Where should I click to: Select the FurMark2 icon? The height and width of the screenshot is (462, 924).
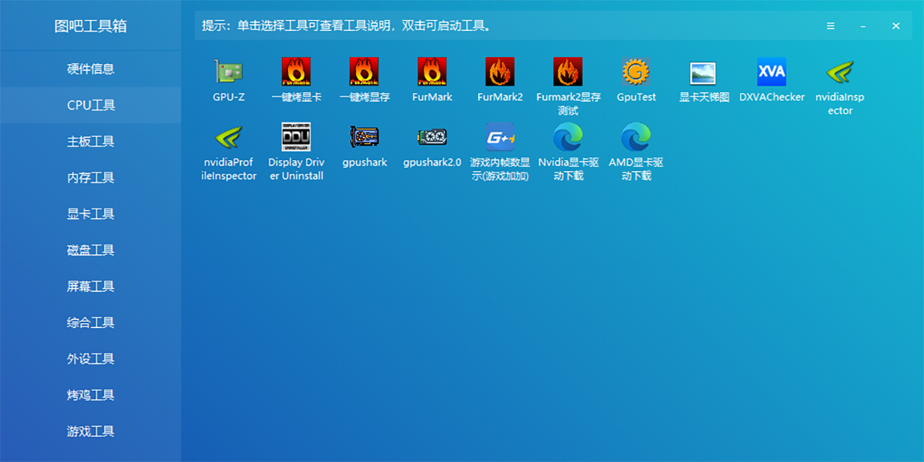500,73
